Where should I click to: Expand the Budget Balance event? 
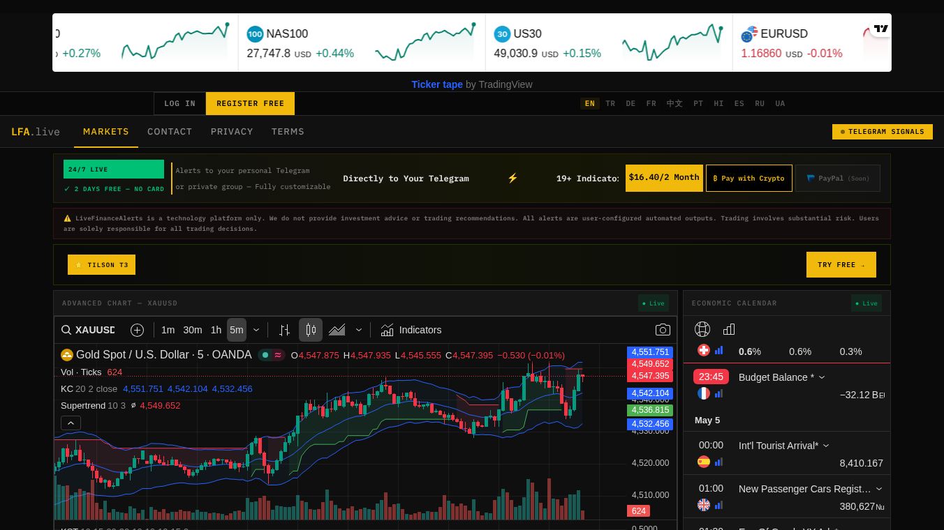[822, 377]
